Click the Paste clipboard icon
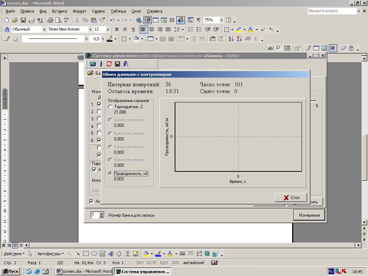 (94, 20)
